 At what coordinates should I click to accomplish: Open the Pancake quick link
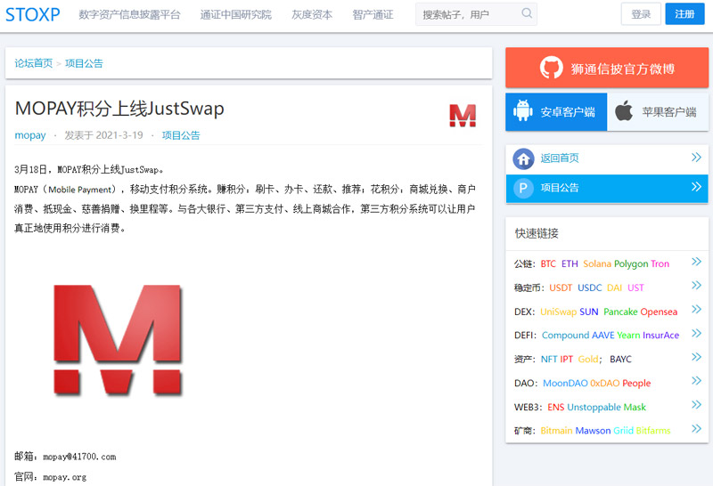tap(620, 312)
